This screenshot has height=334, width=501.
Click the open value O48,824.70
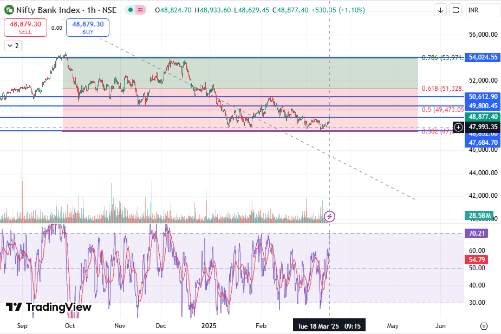coord(173,10)
